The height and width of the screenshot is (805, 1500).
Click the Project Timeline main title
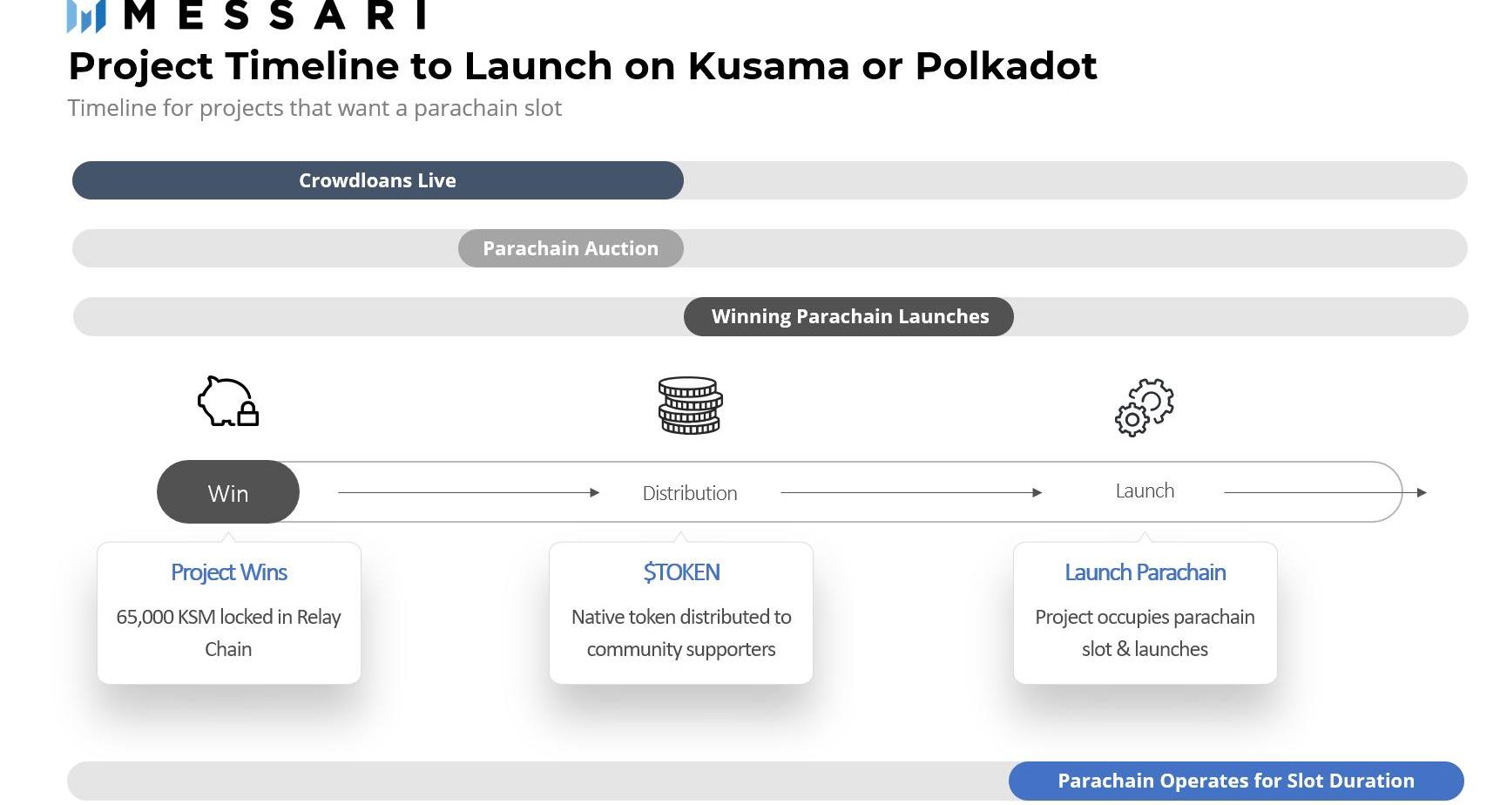(x=582, y=66)
